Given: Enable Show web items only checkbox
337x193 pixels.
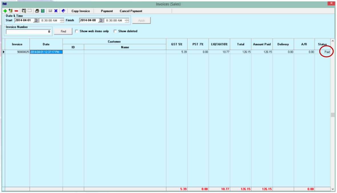Looking at the screenshot, I should 76,31.
